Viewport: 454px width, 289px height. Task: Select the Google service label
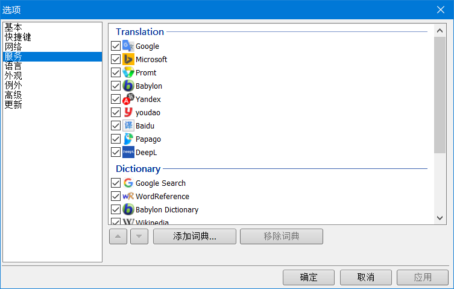coord(147,46)
